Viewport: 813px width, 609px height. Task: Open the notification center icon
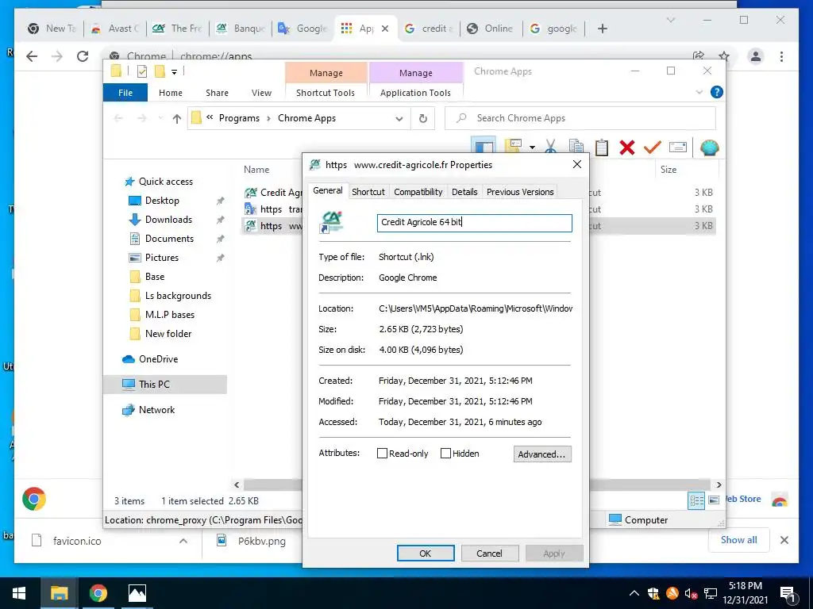coord(788,594)
